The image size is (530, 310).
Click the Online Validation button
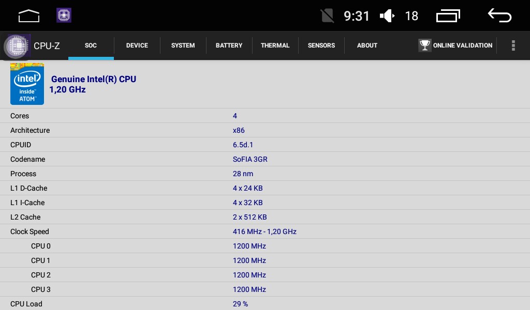coord(455,45)
